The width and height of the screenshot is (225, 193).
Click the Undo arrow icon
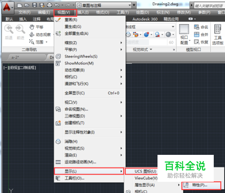[57, 5]
